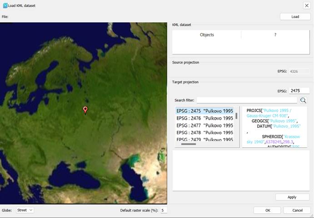Select EPSG : 2478 list entry
The width and height of the screenshot is (314, 218).
[204, 133]
